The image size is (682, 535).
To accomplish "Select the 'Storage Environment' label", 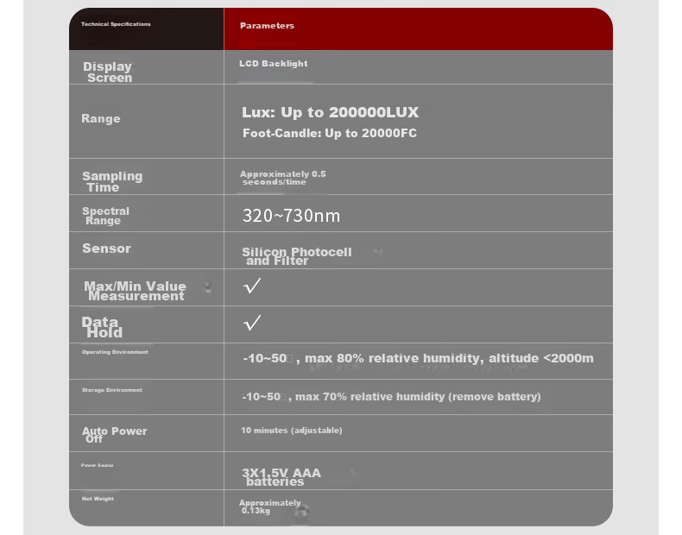I will (x=111, y=390).
